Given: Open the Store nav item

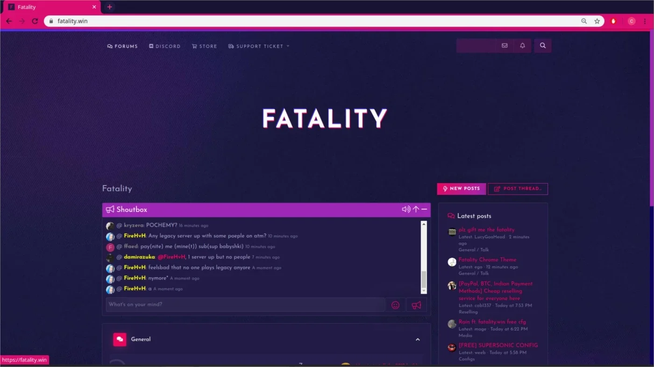Looking at the screenshot, I should (204, 46).
